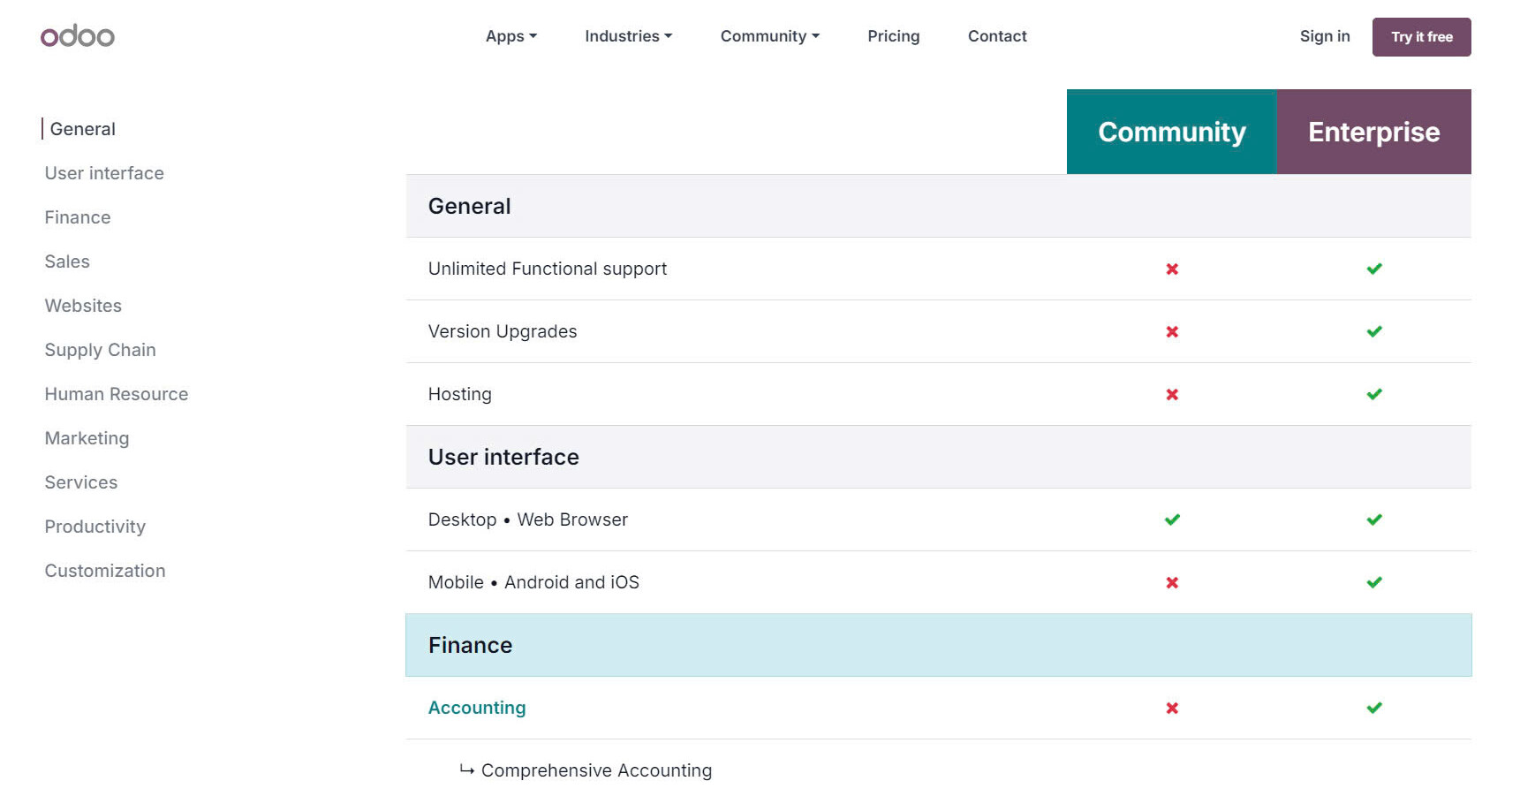The width and height of the screenshot is (1520, 796).
Task: Click the red X under Community for Unlimited Functional support
Action: (1171, 269)
